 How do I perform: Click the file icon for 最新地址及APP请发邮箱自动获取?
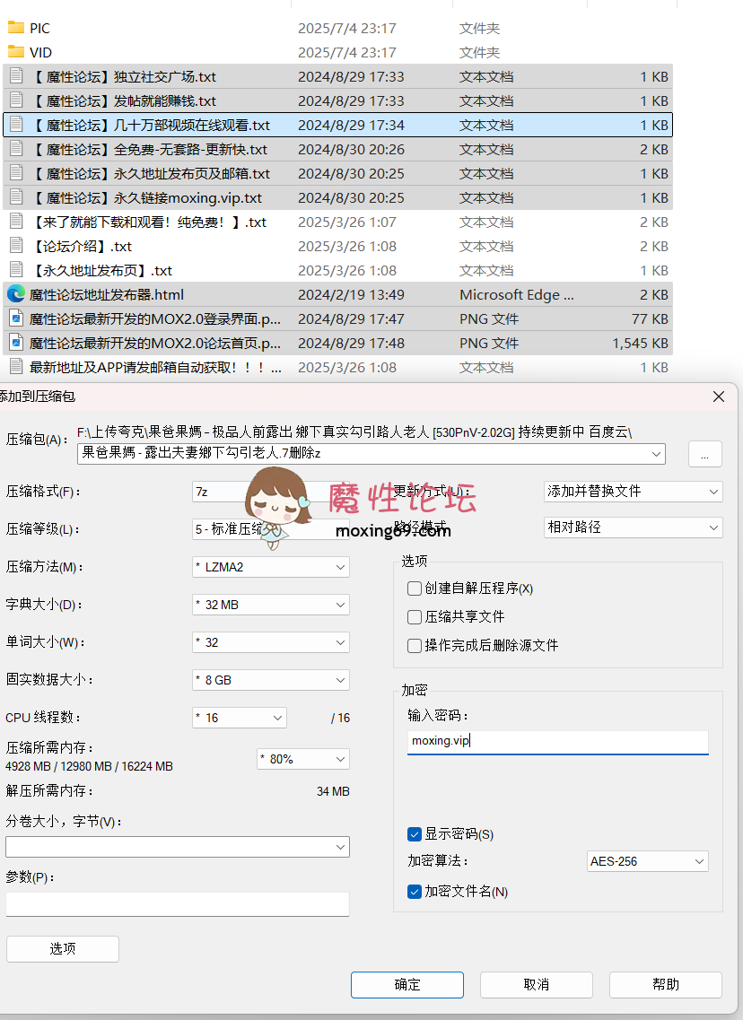tap(16, 366)
